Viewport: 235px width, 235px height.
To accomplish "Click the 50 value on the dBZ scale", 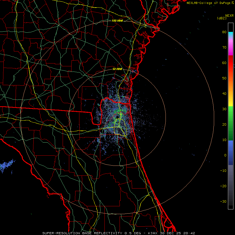I will [224, 78].
